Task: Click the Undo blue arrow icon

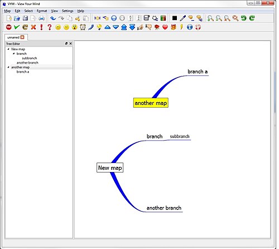Action: [x=53, y=18]
